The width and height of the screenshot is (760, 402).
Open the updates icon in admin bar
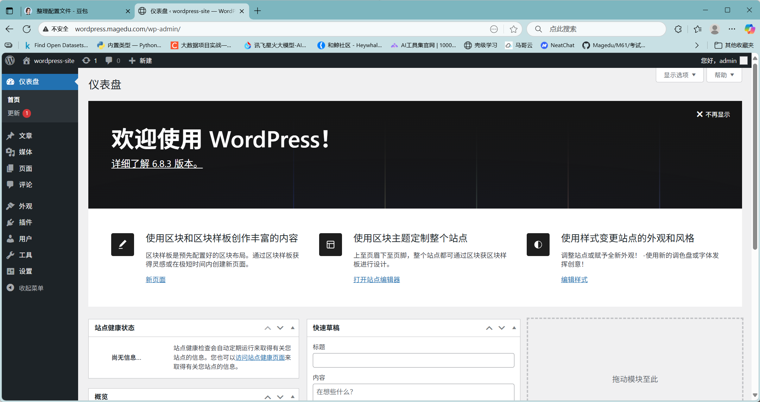point(87,60)
